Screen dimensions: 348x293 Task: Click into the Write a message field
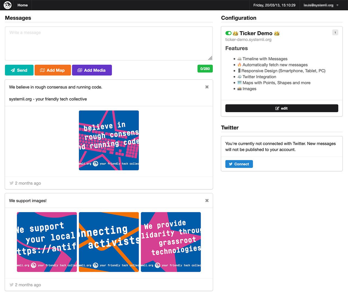(x=109, y=43)
